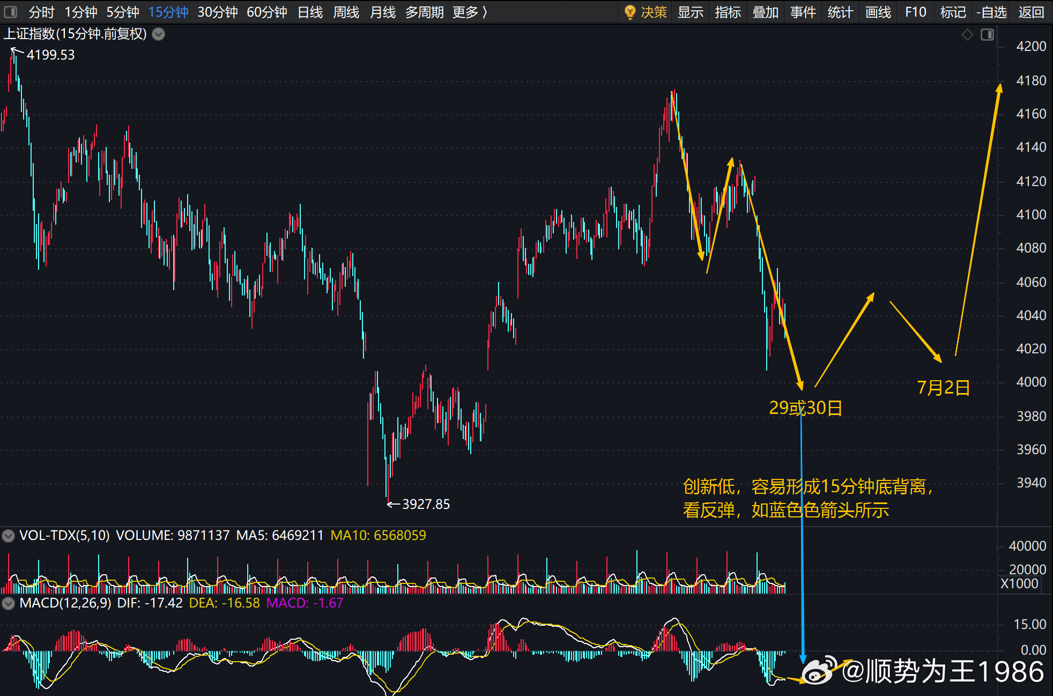Toggle the left panel layout icon
This screenshot has width=1053, height=696.
(10, 12)
